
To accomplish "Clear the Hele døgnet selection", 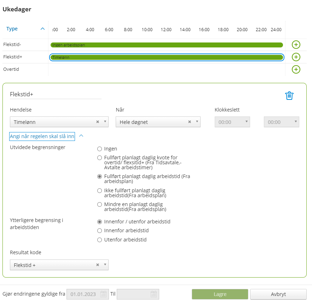I will coord(189,122).
